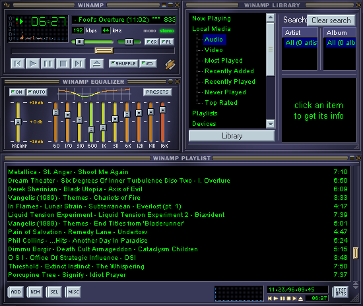This screenshot has height=306, width=363.
Task: Select the All (0 artists) entry
Action: coord(301,43)
